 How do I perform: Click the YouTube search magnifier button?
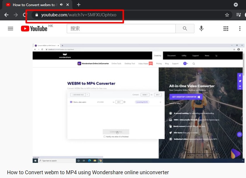click(185, 29)
